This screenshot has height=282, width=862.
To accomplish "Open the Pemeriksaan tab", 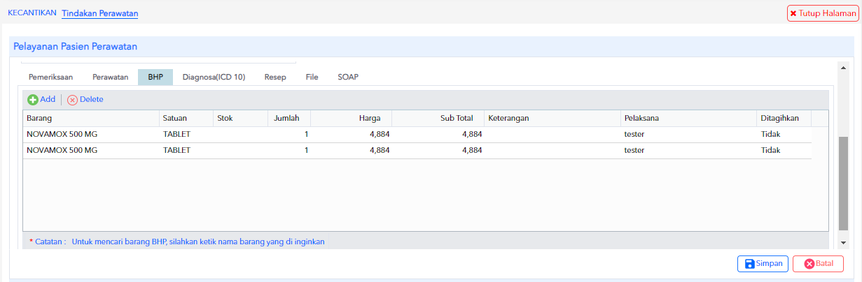I will (x=50, y=77).
